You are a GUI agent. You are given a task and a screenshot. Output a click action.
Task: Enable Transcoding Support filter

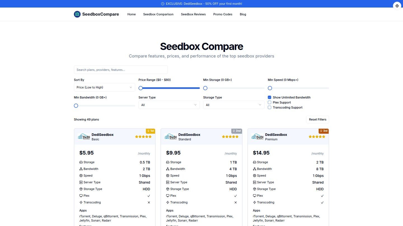click(270, 107)
